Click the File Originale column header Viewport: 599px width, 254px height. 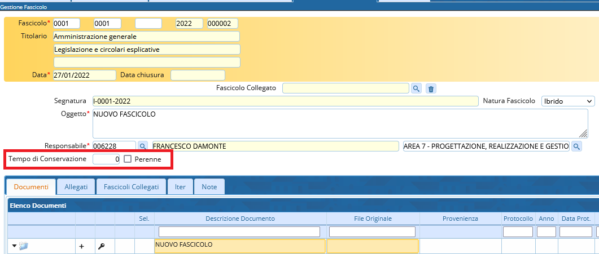pyautogui.click(x=373, y=219)
